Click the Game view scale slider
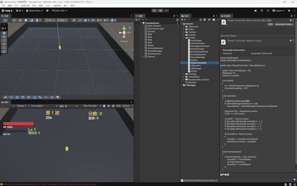The image size is (297, 186). 70,106
